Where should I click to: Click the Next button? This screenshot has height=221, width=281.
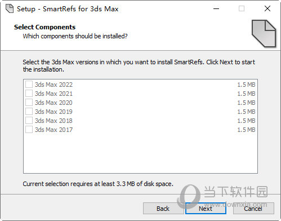[x=206, y=209]
